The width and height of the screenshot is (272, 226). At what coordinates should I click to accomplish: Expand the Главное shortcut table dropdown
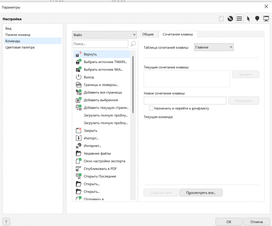(214, 47)
